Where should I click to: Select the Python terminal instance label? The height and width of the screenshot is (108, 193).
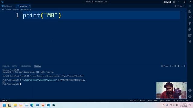tap(165, 66)
